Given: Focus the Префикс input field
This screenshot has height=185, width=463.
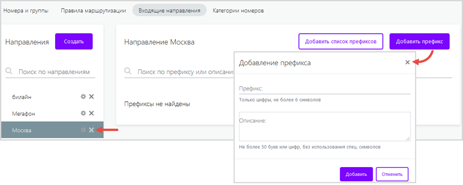Looking at the screenshot, I should [324, 88].
